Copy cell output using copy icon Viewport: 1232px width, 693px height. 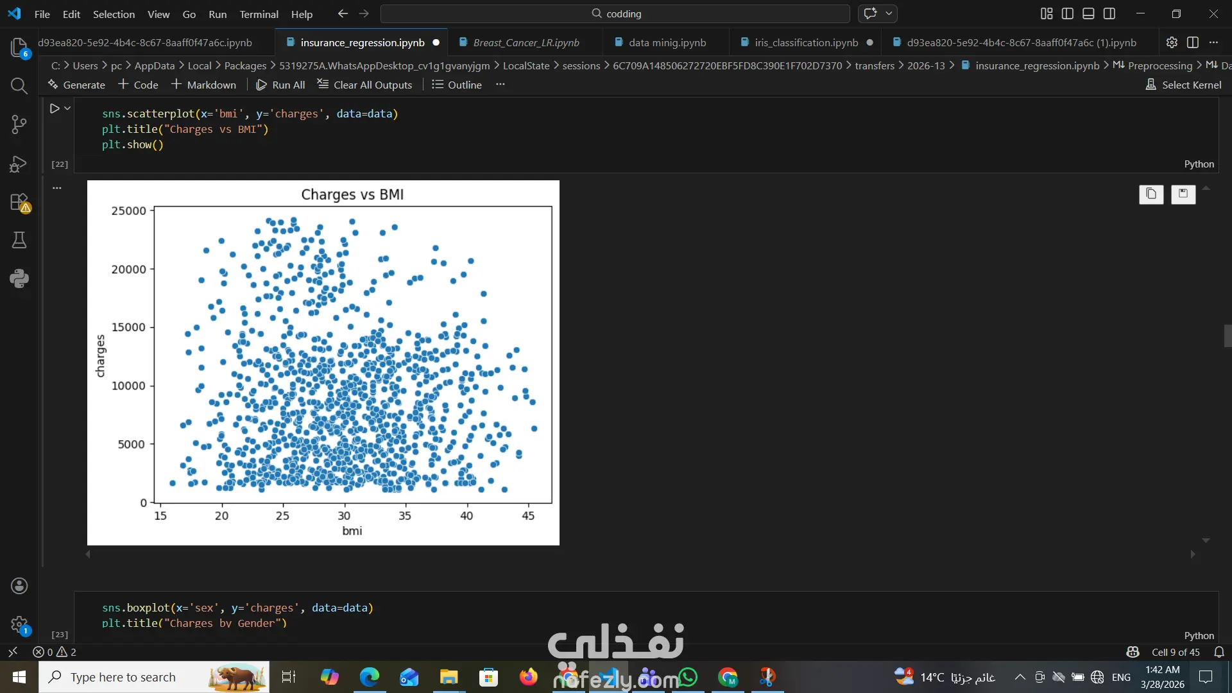pos(1151,194)
